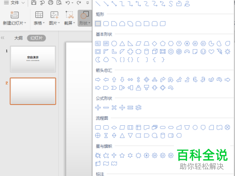
Task: Pick the straight line connector shape
Action: tap(98, 4)
